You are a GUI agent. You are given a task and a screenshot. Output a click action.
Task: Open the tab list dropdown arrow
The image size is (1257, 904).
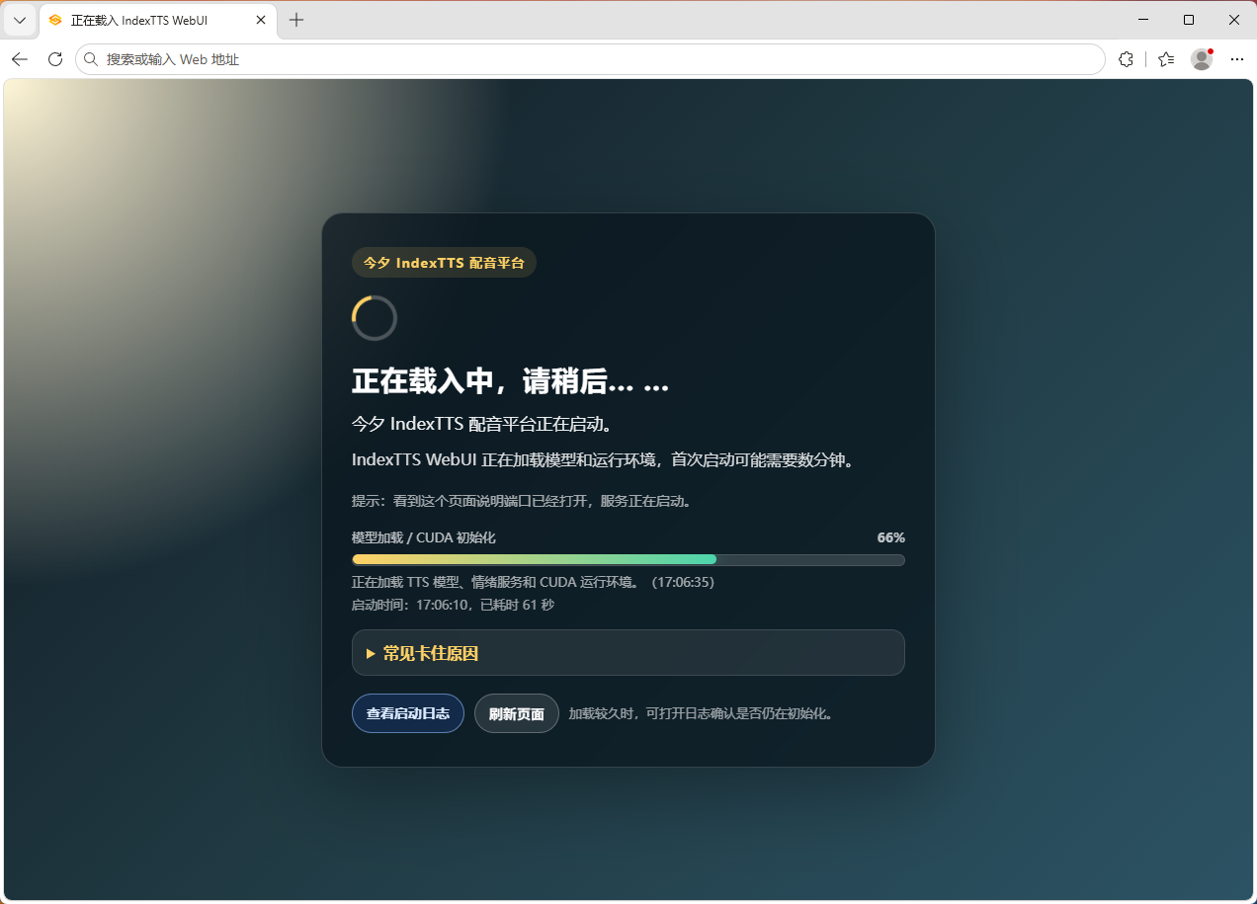(x=20, y=20)
